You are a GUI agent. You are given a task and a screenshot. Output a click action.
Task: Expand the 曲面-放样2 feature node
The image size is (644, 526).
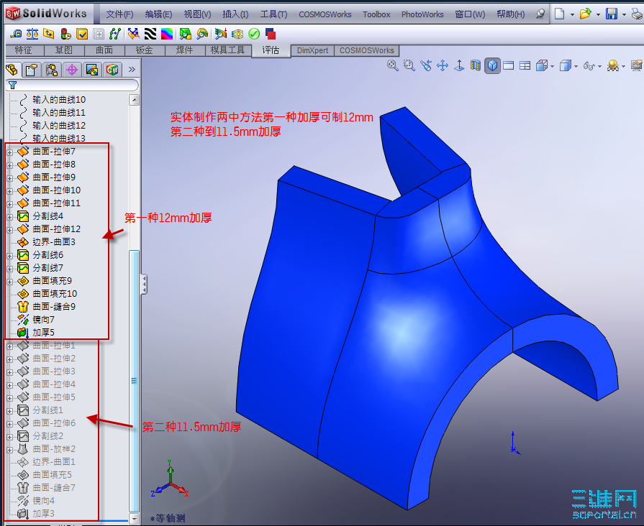pos(10,450)
